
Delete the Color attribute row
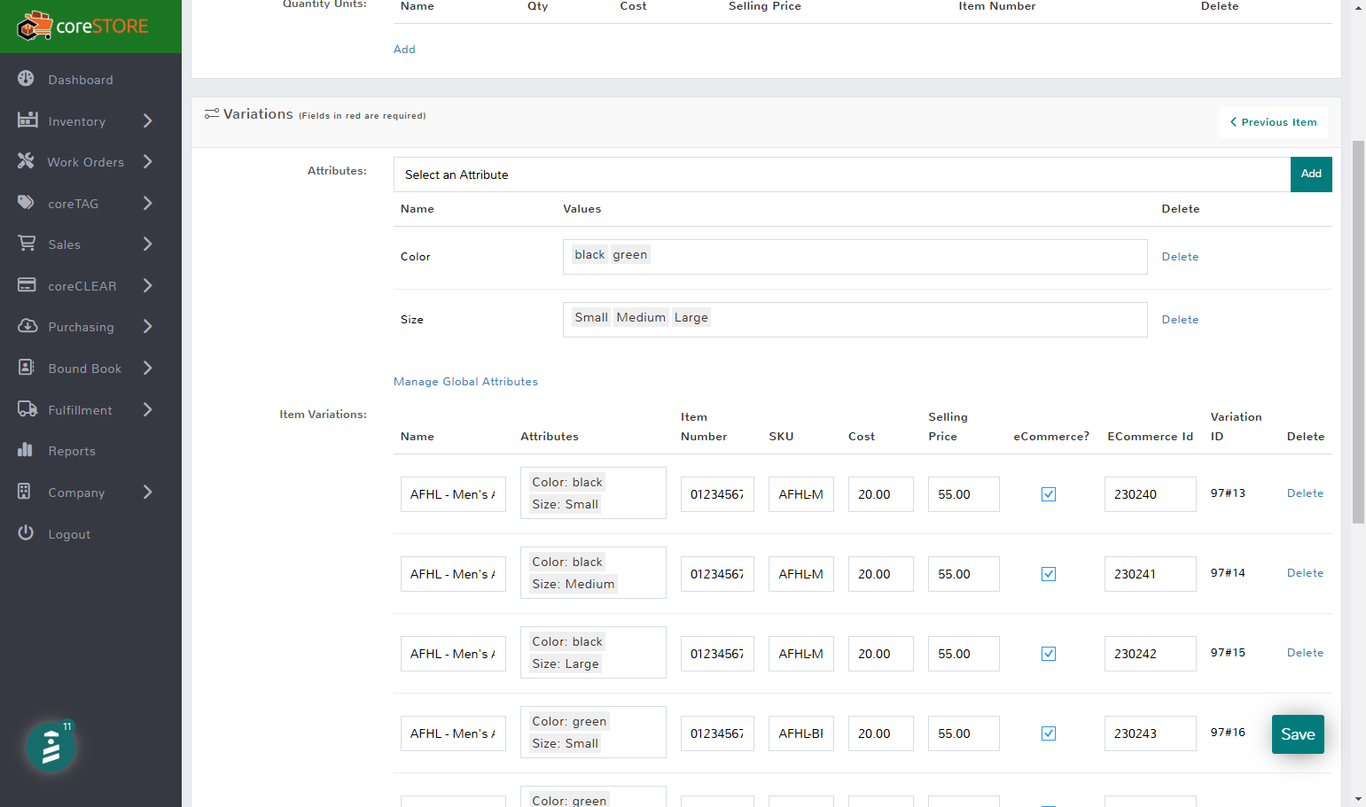point(1180,257)
